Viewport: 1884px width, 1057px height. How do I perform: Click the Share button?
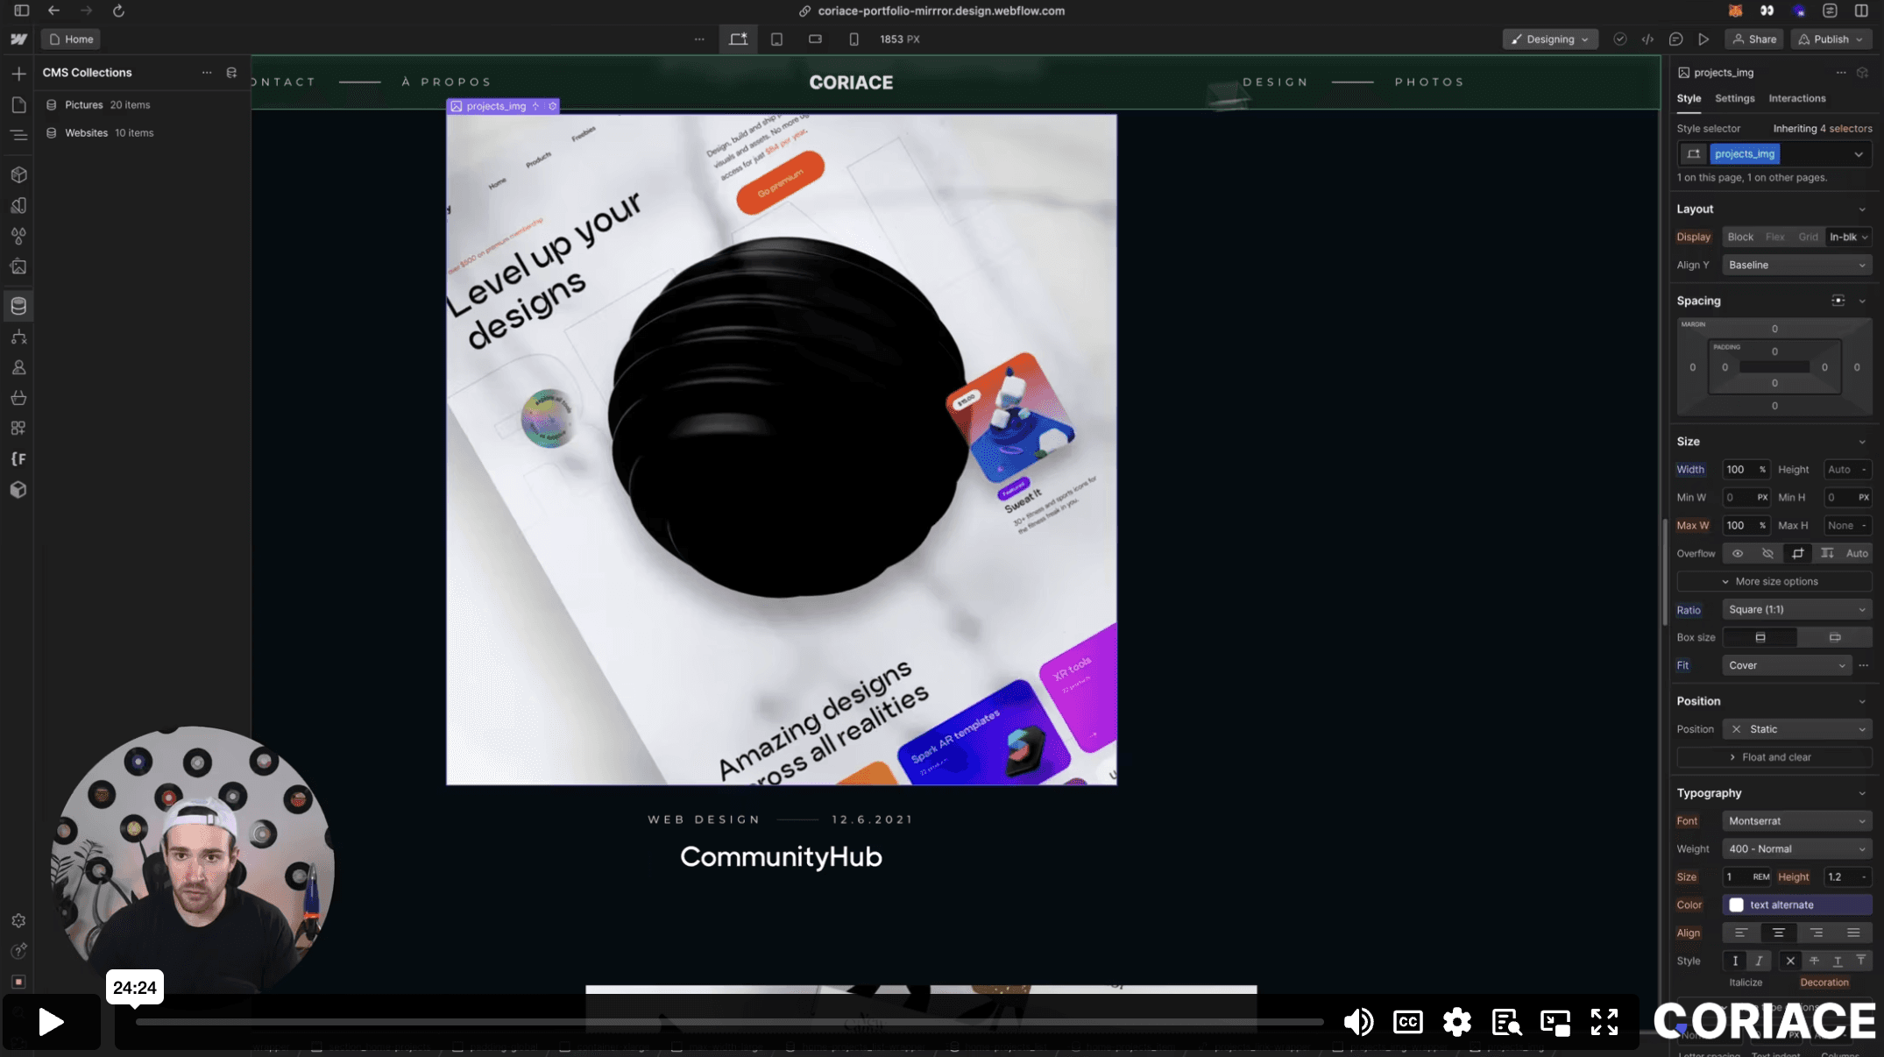[1754, 39]
